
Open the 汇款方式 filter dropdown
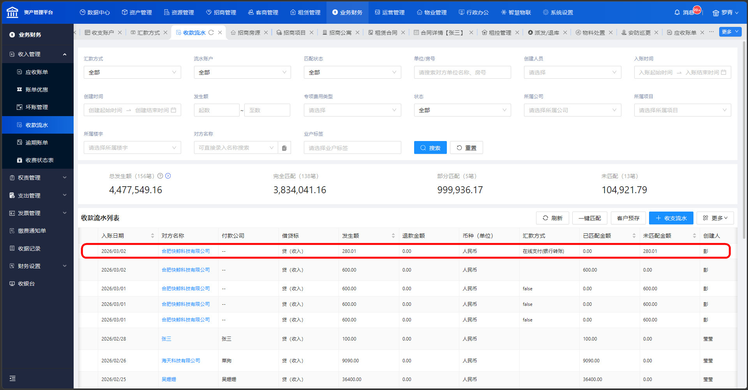132,72
